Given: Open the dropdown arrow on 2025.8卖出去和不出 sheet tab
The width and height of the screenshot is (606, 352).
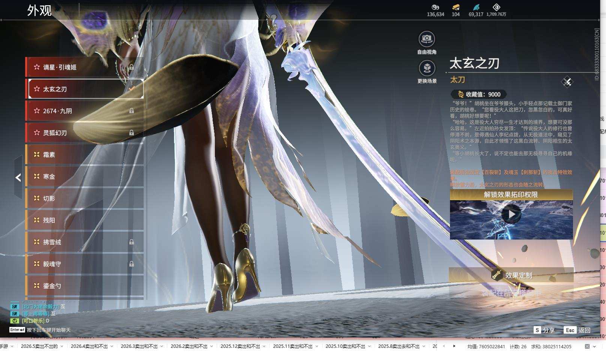Looking at the screenshot, I should point(424,346).
